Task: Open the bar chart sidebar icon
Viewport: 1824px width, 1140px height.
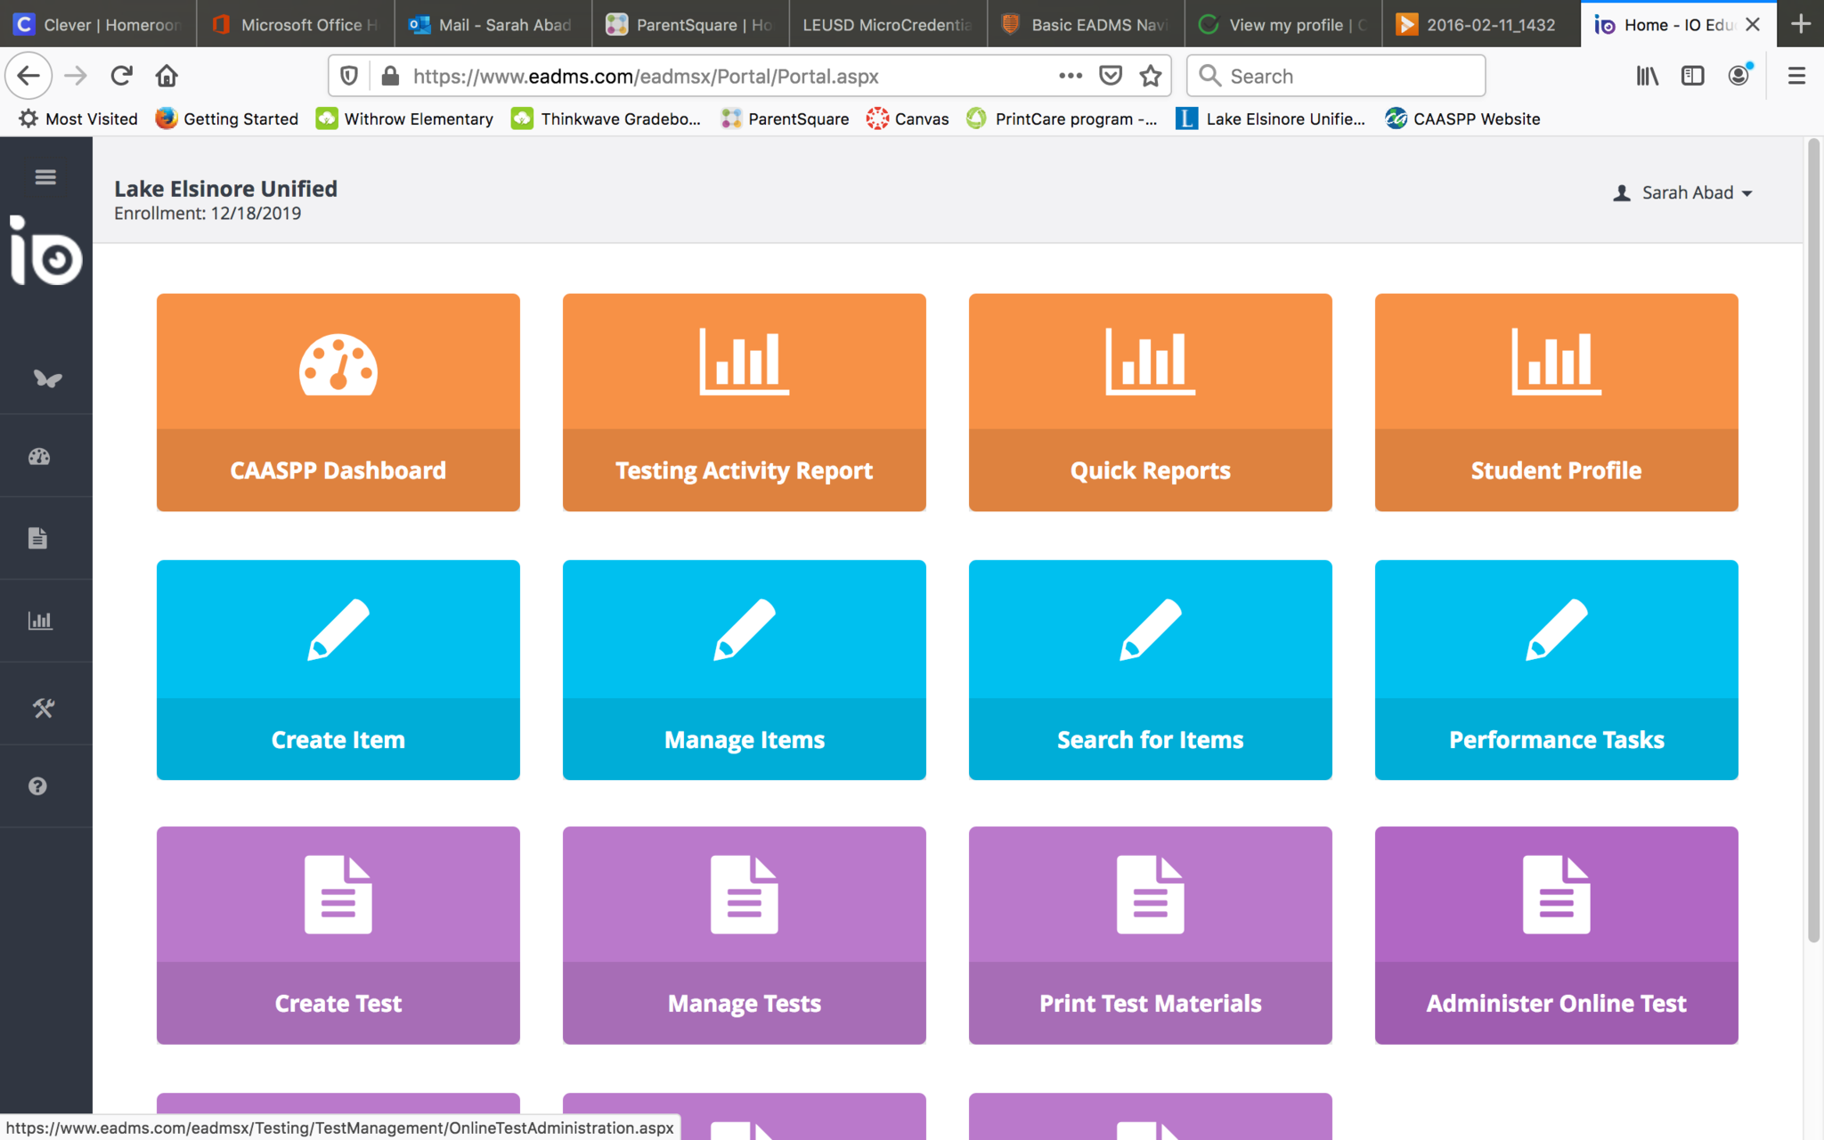Action: pos(40,621)
